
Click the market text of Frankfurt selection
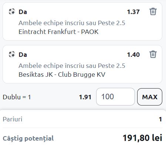pyautogui.click(x=72, y=23)
